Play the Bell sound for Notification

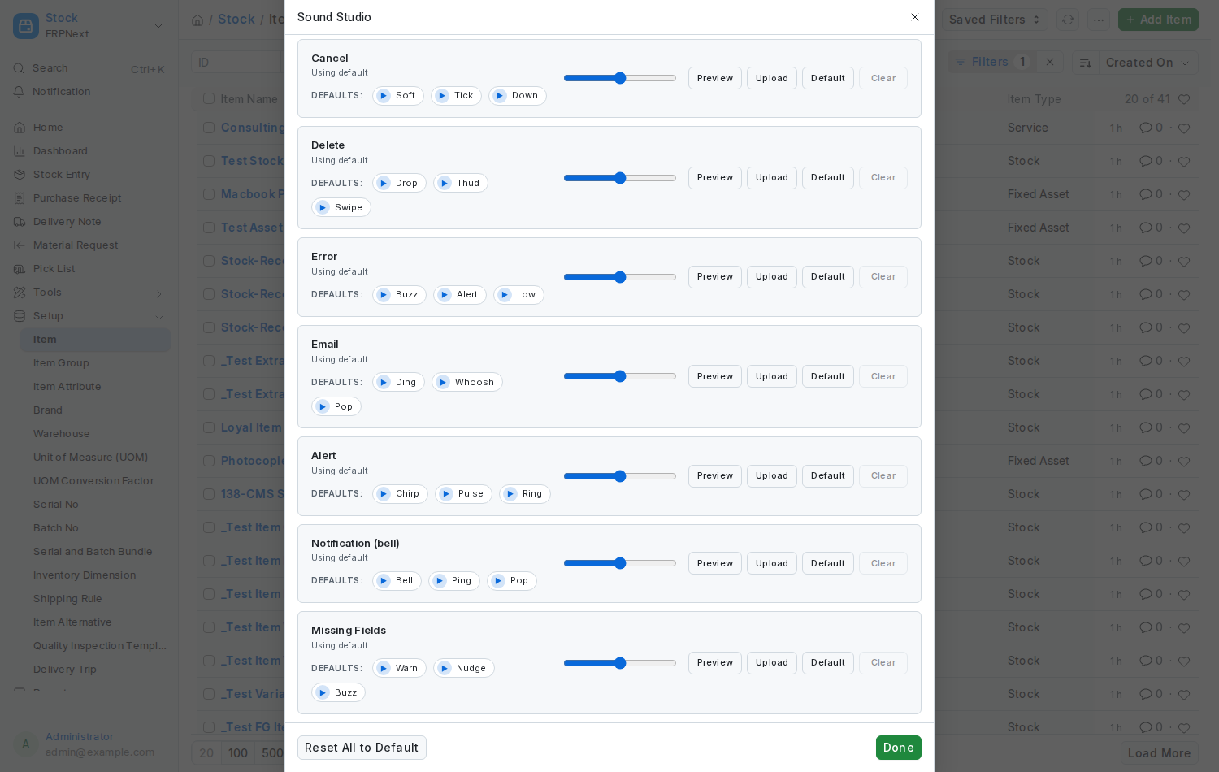397,581
